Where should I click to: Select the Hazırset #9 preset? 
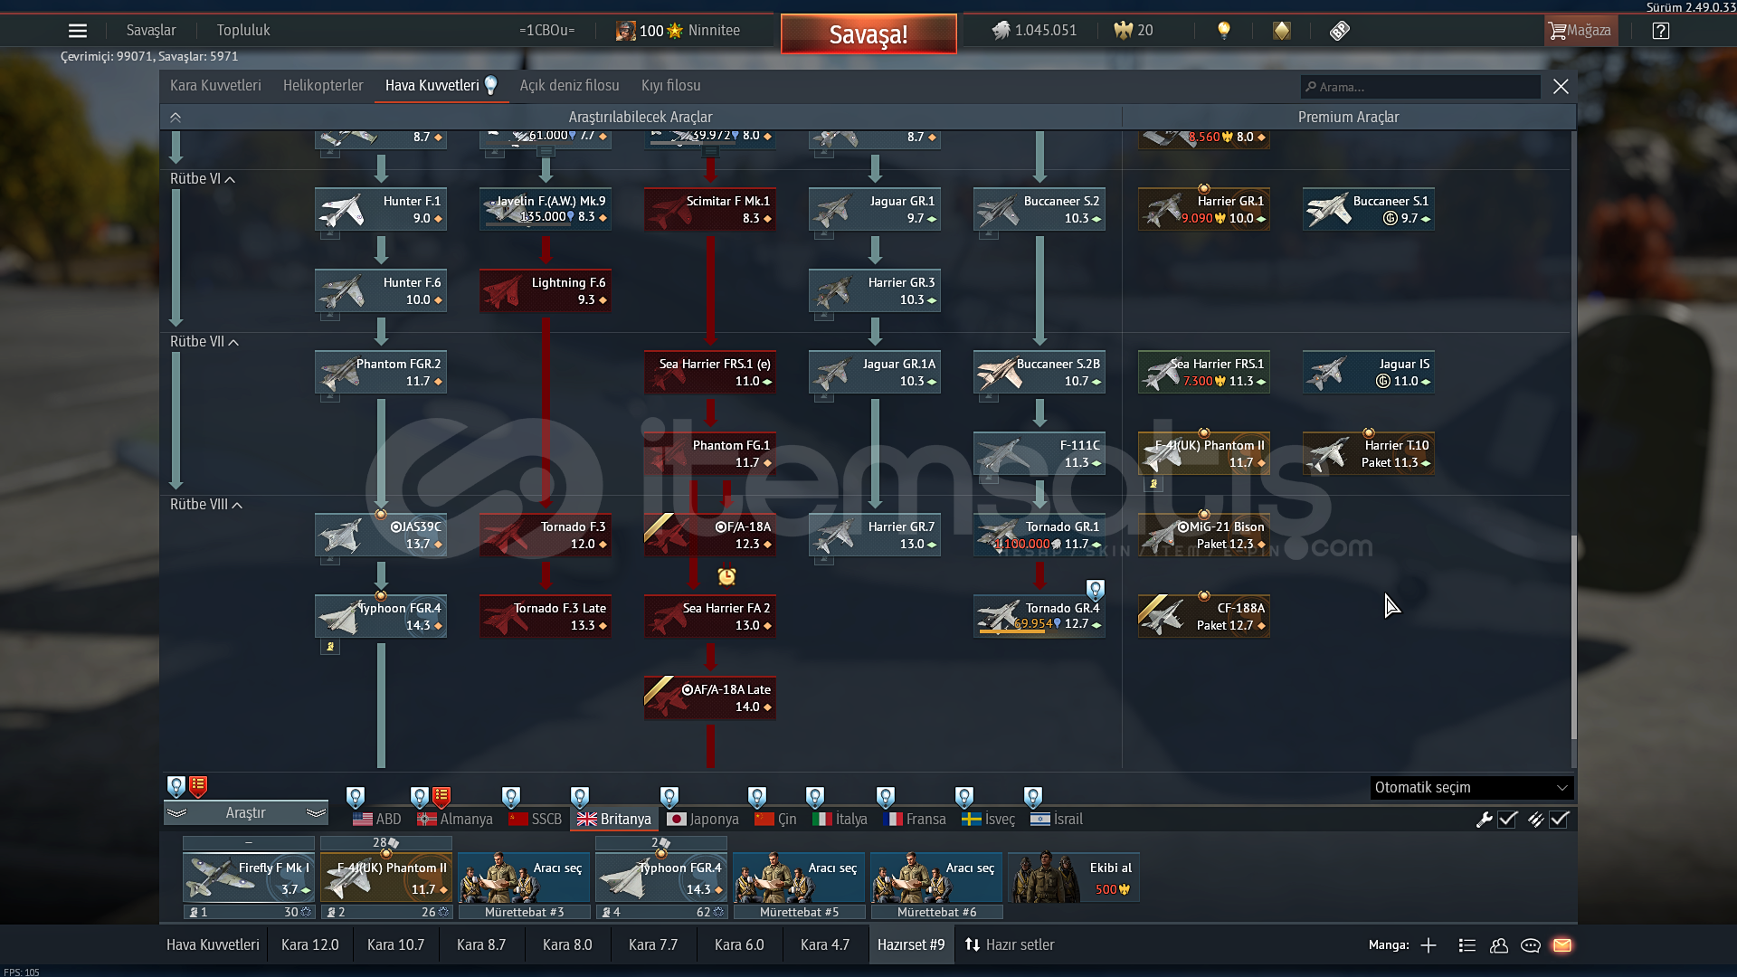(x=911, y=945)
